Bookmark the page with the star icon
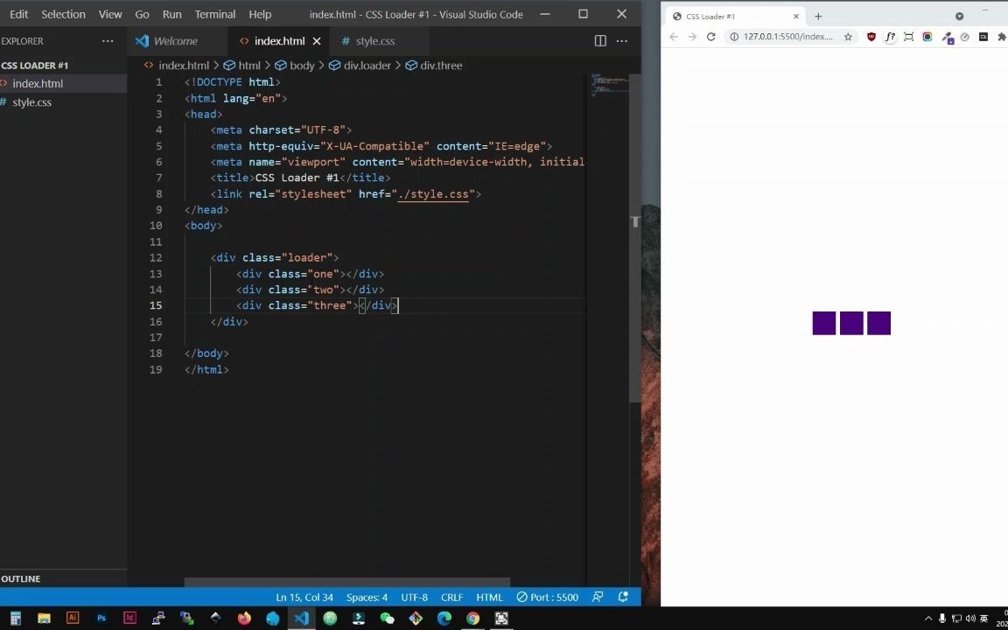This screenshot has height=630, width=1008. pos(848,37)
